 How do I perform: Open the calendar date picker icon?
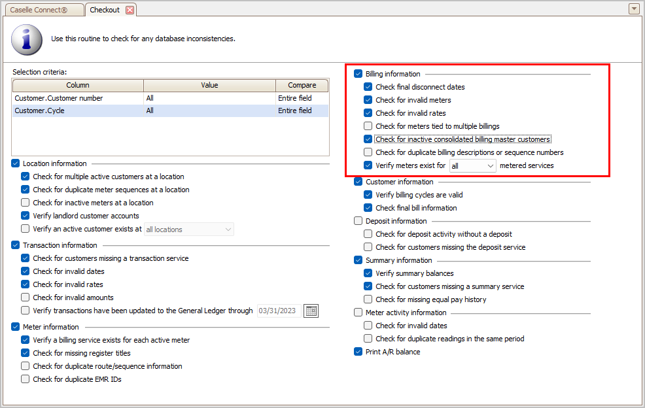click(x=311, y=311)
